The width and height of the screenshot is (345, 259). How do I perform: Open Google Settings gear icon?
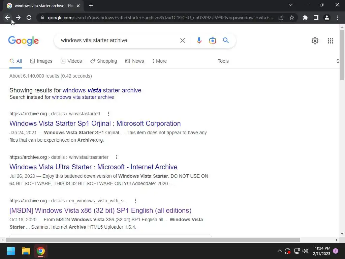[x=315, y=41]
